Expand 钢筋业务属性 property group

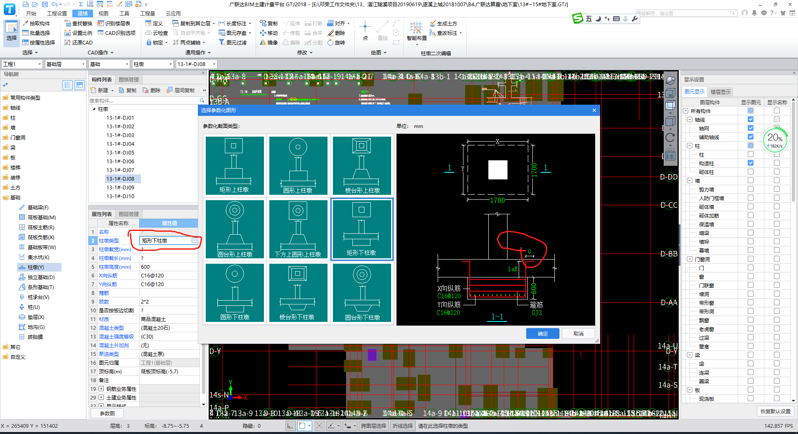point(101,389)
